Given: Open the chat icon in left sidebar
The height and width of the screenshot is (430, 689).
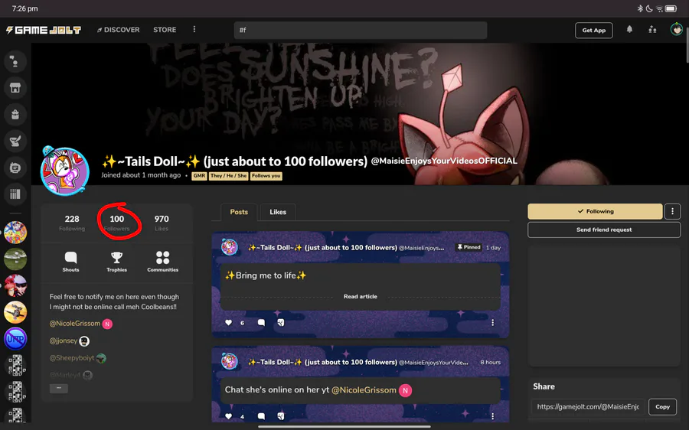Looking at the screenshot, I should click(15, 62).
